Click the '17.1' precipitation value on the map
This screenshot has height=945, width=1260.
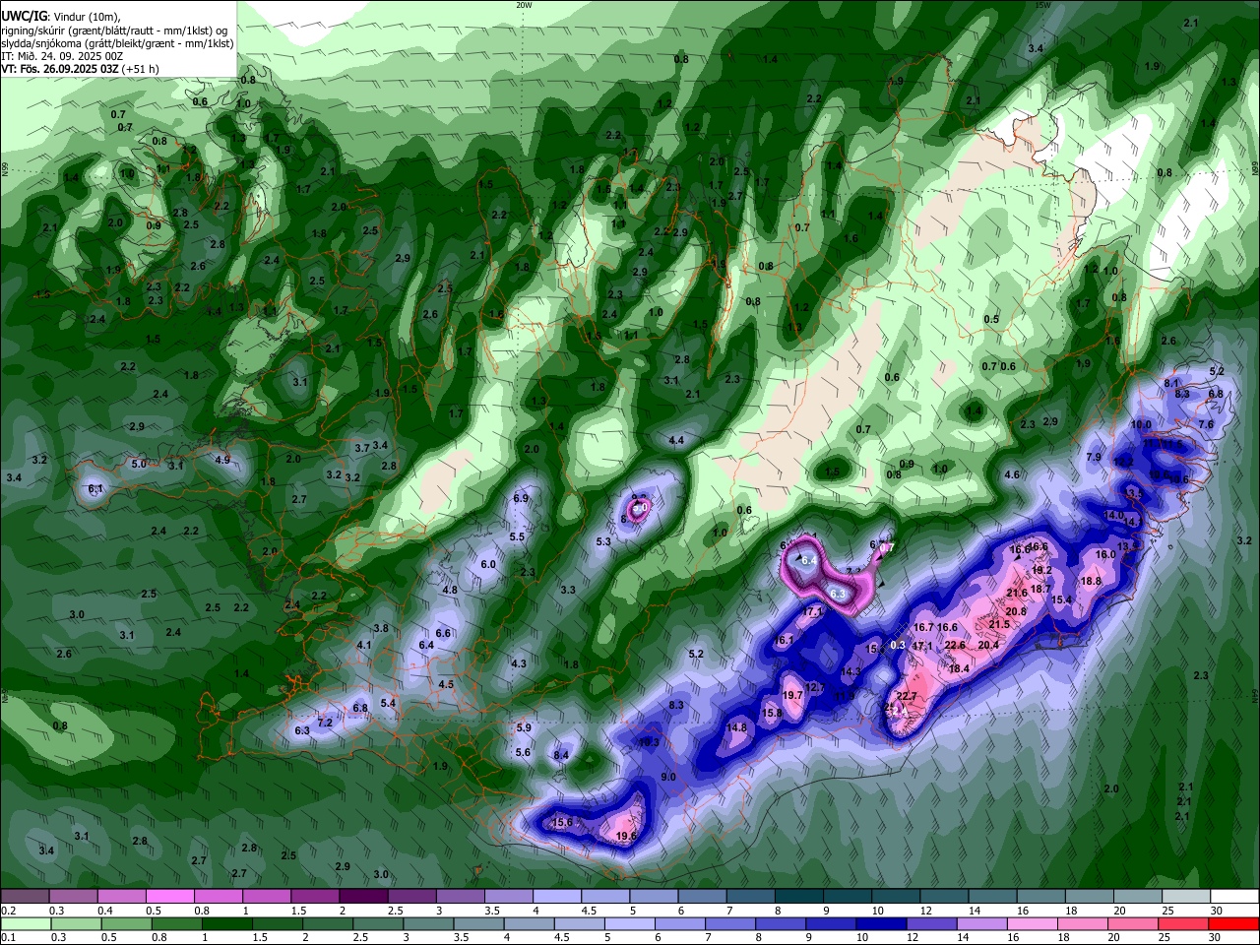click(813, 611)
